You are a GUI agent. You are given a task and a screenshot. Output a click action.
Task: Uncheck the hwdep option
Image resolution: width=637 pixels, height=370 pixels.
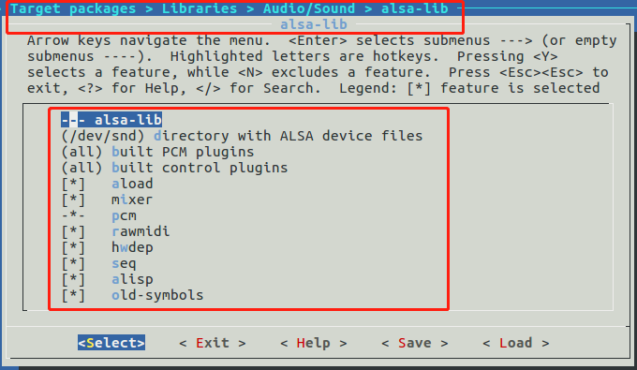pos(73,247)
